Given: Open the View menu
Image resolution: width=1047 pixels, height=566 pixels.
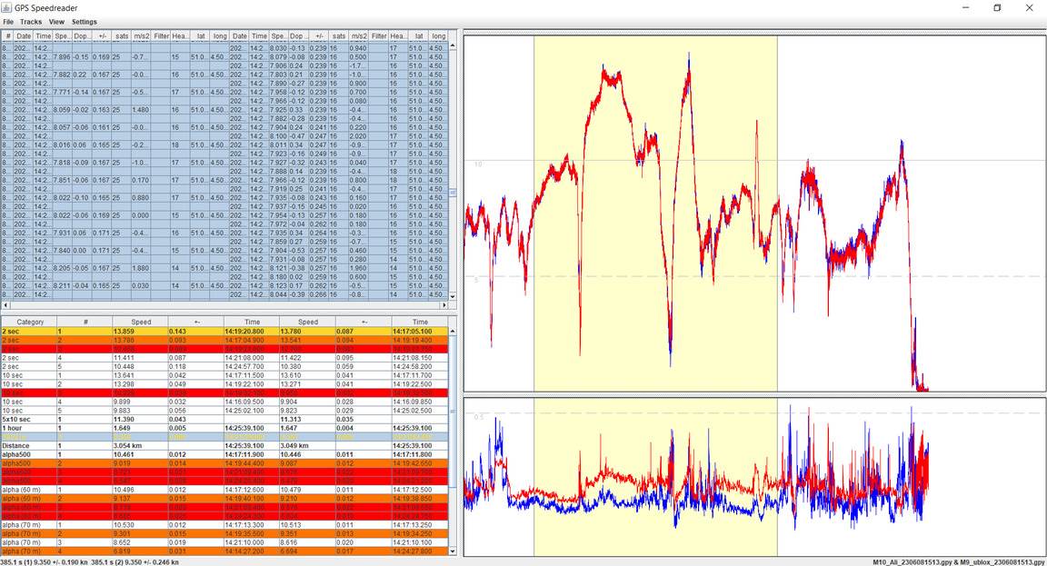Looking at the screenshot, I should pyautogui.click(x=56, y=22).
